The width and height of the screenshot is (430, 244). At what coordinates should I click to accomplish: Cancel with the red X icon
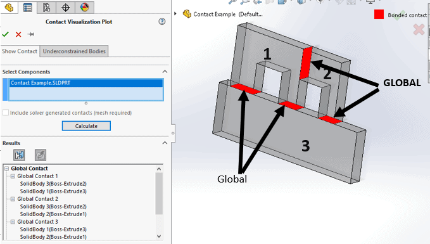click(18, 34)
